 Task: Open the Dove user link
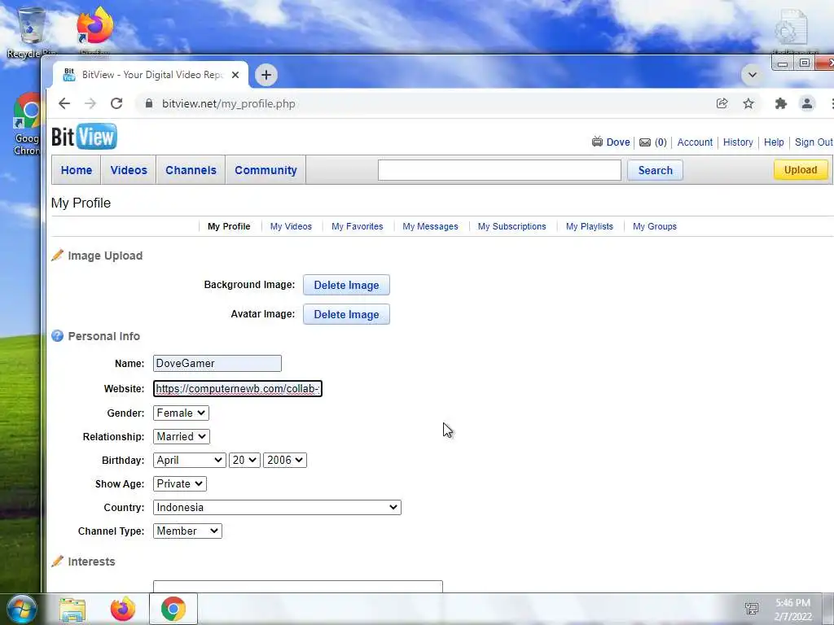[618, 142]
